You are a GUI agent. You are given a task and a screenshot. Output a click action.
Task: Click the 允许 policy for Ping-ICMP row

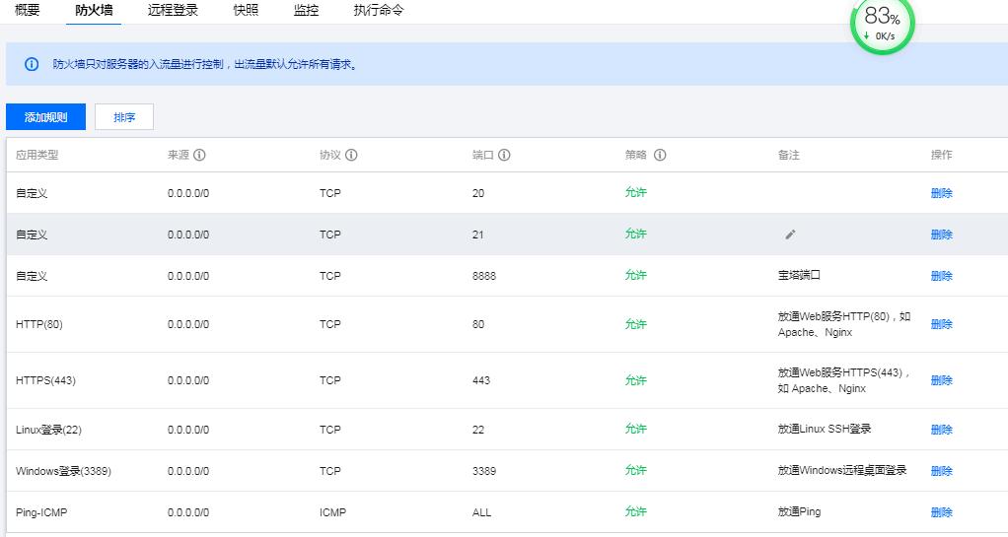click(636, 511)
